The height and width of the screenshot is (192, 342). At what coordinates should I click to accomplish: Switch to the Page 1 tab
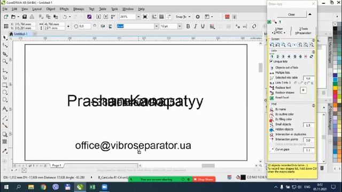point(57,165)
